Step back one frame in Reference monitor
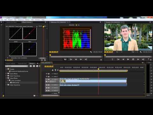153x115 pixels. pos(76,59)
